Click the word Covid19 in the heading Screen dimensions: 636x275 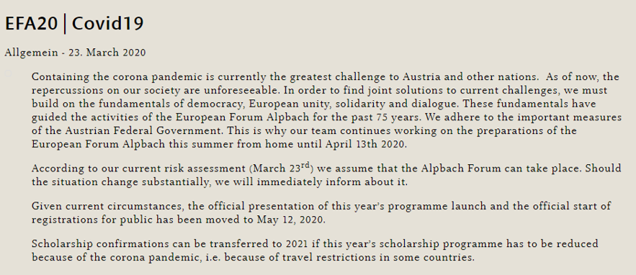point(108,24)
